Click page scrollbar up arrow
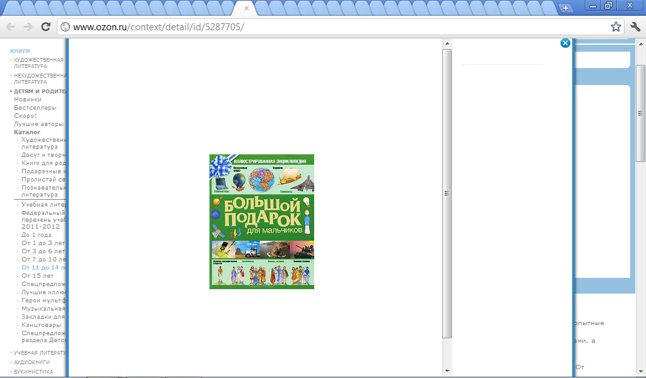 pyautogui.click(x=641, y=43)
